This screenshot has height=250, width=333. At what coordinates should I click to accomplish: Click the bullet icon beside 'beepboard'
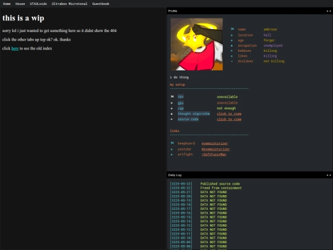[x=172, y=143]
